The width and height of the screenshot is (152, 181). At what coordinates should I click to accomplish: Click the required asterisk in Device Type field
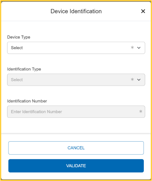pos(132,47)
